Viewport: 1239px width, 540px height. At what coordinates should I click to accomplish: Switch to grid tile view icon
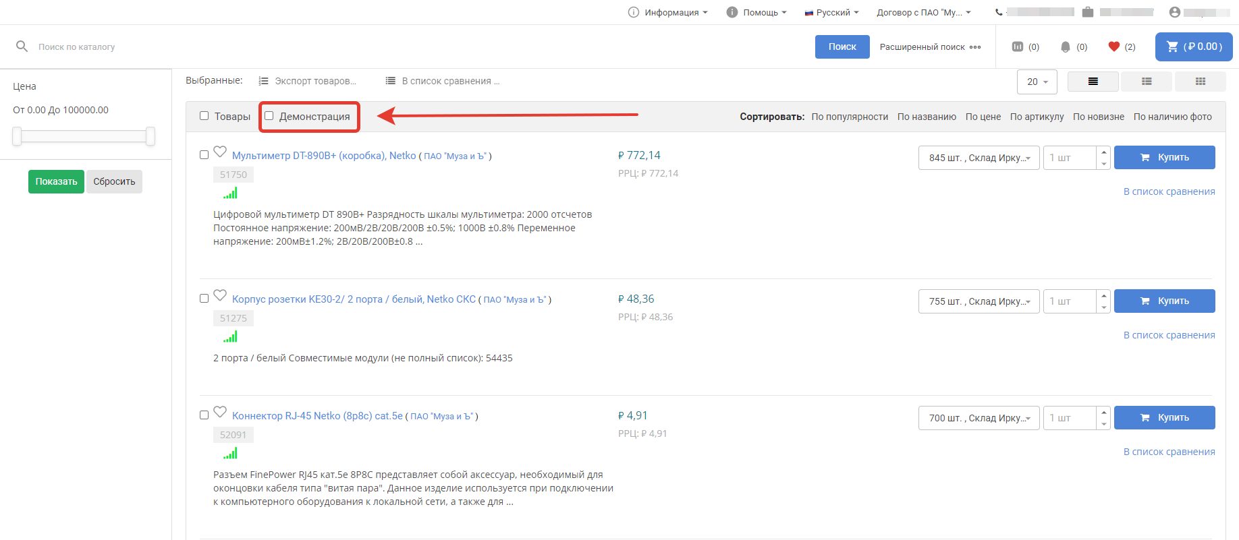pos(1200,82)
